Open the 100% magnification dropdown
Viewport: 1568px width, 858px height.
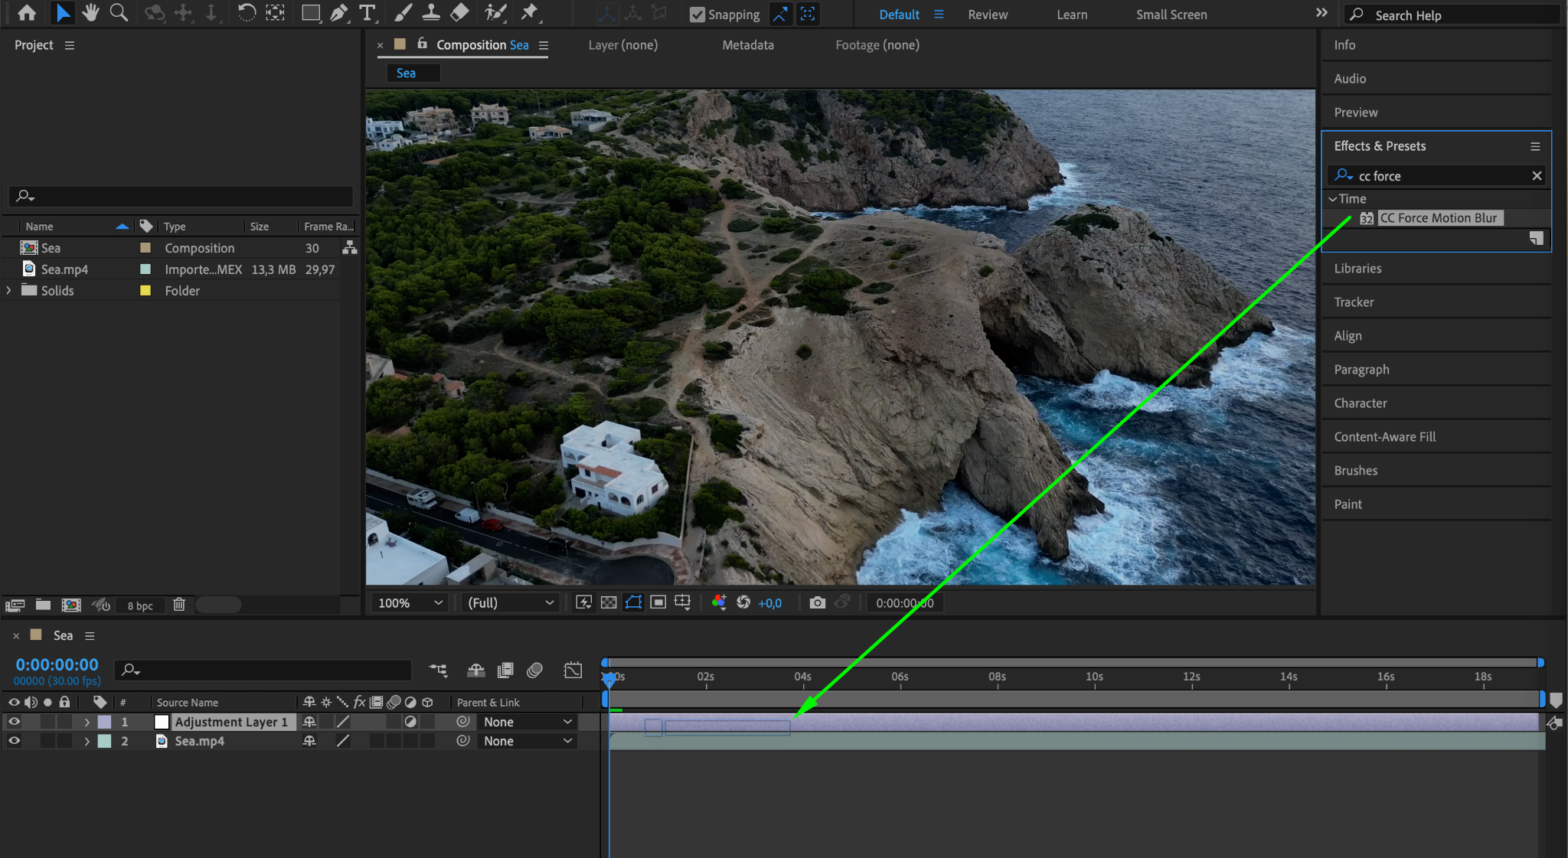410,603
